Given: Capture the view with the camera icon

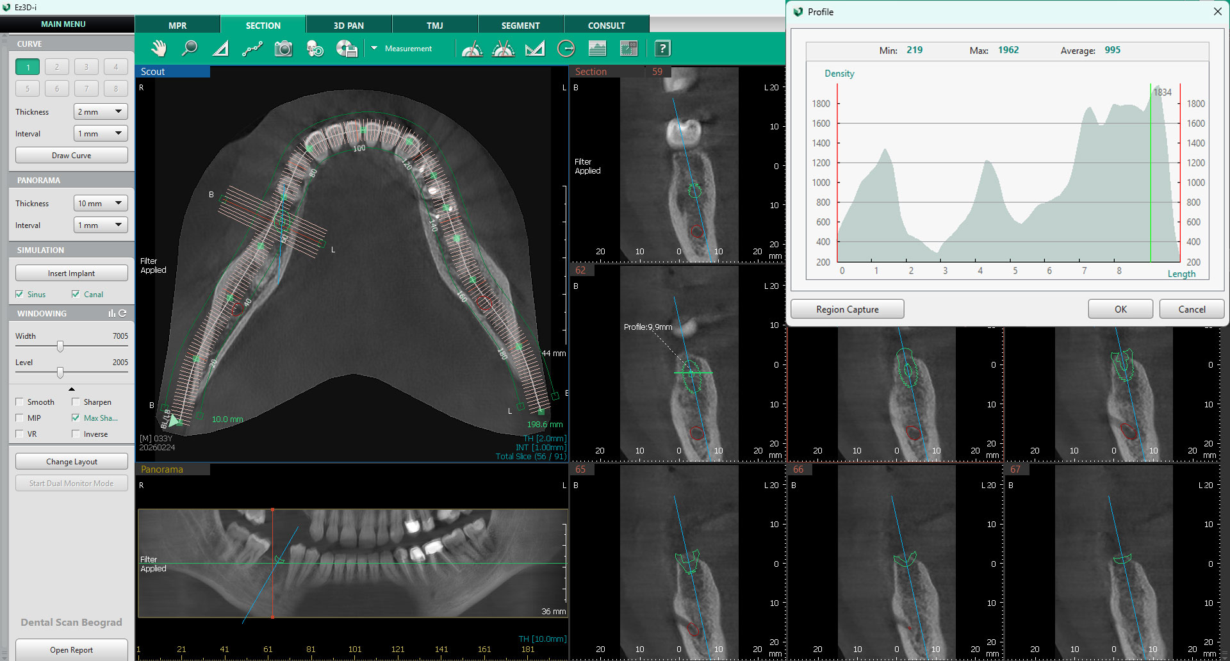Looking at the screenshot, I should tap(283, 49).
